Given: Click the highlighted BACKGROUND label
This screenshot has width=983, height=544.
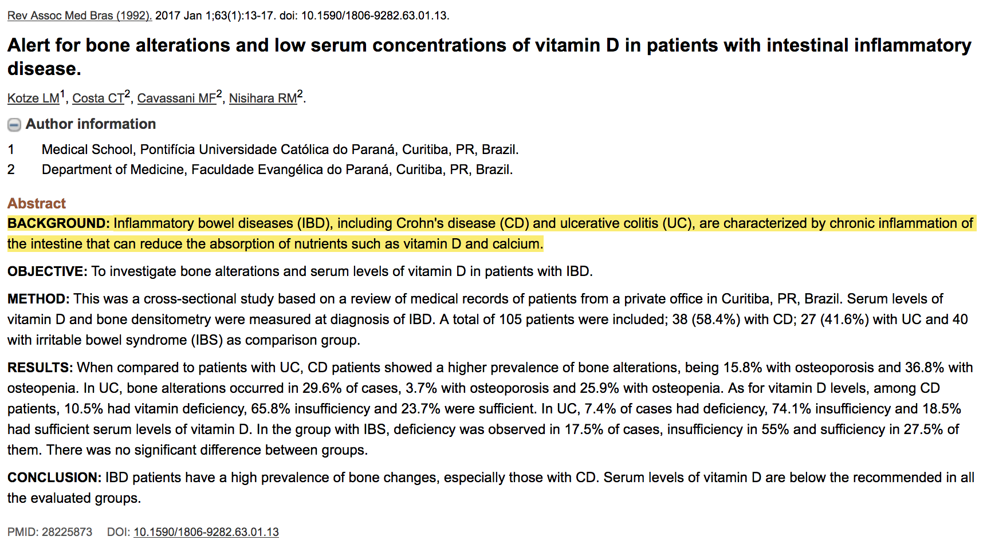Looking at the screenshot, I should pos(58,223).
